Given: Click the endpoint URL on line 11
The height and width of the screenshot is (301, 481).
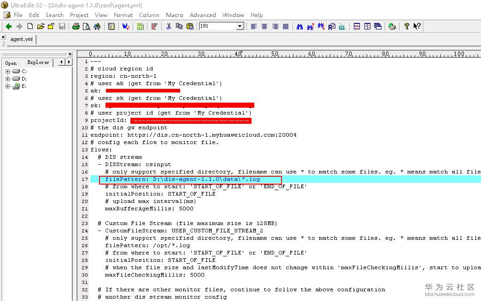Looking at the screenshot, I should pyautogui.click(x=211, y=135).
